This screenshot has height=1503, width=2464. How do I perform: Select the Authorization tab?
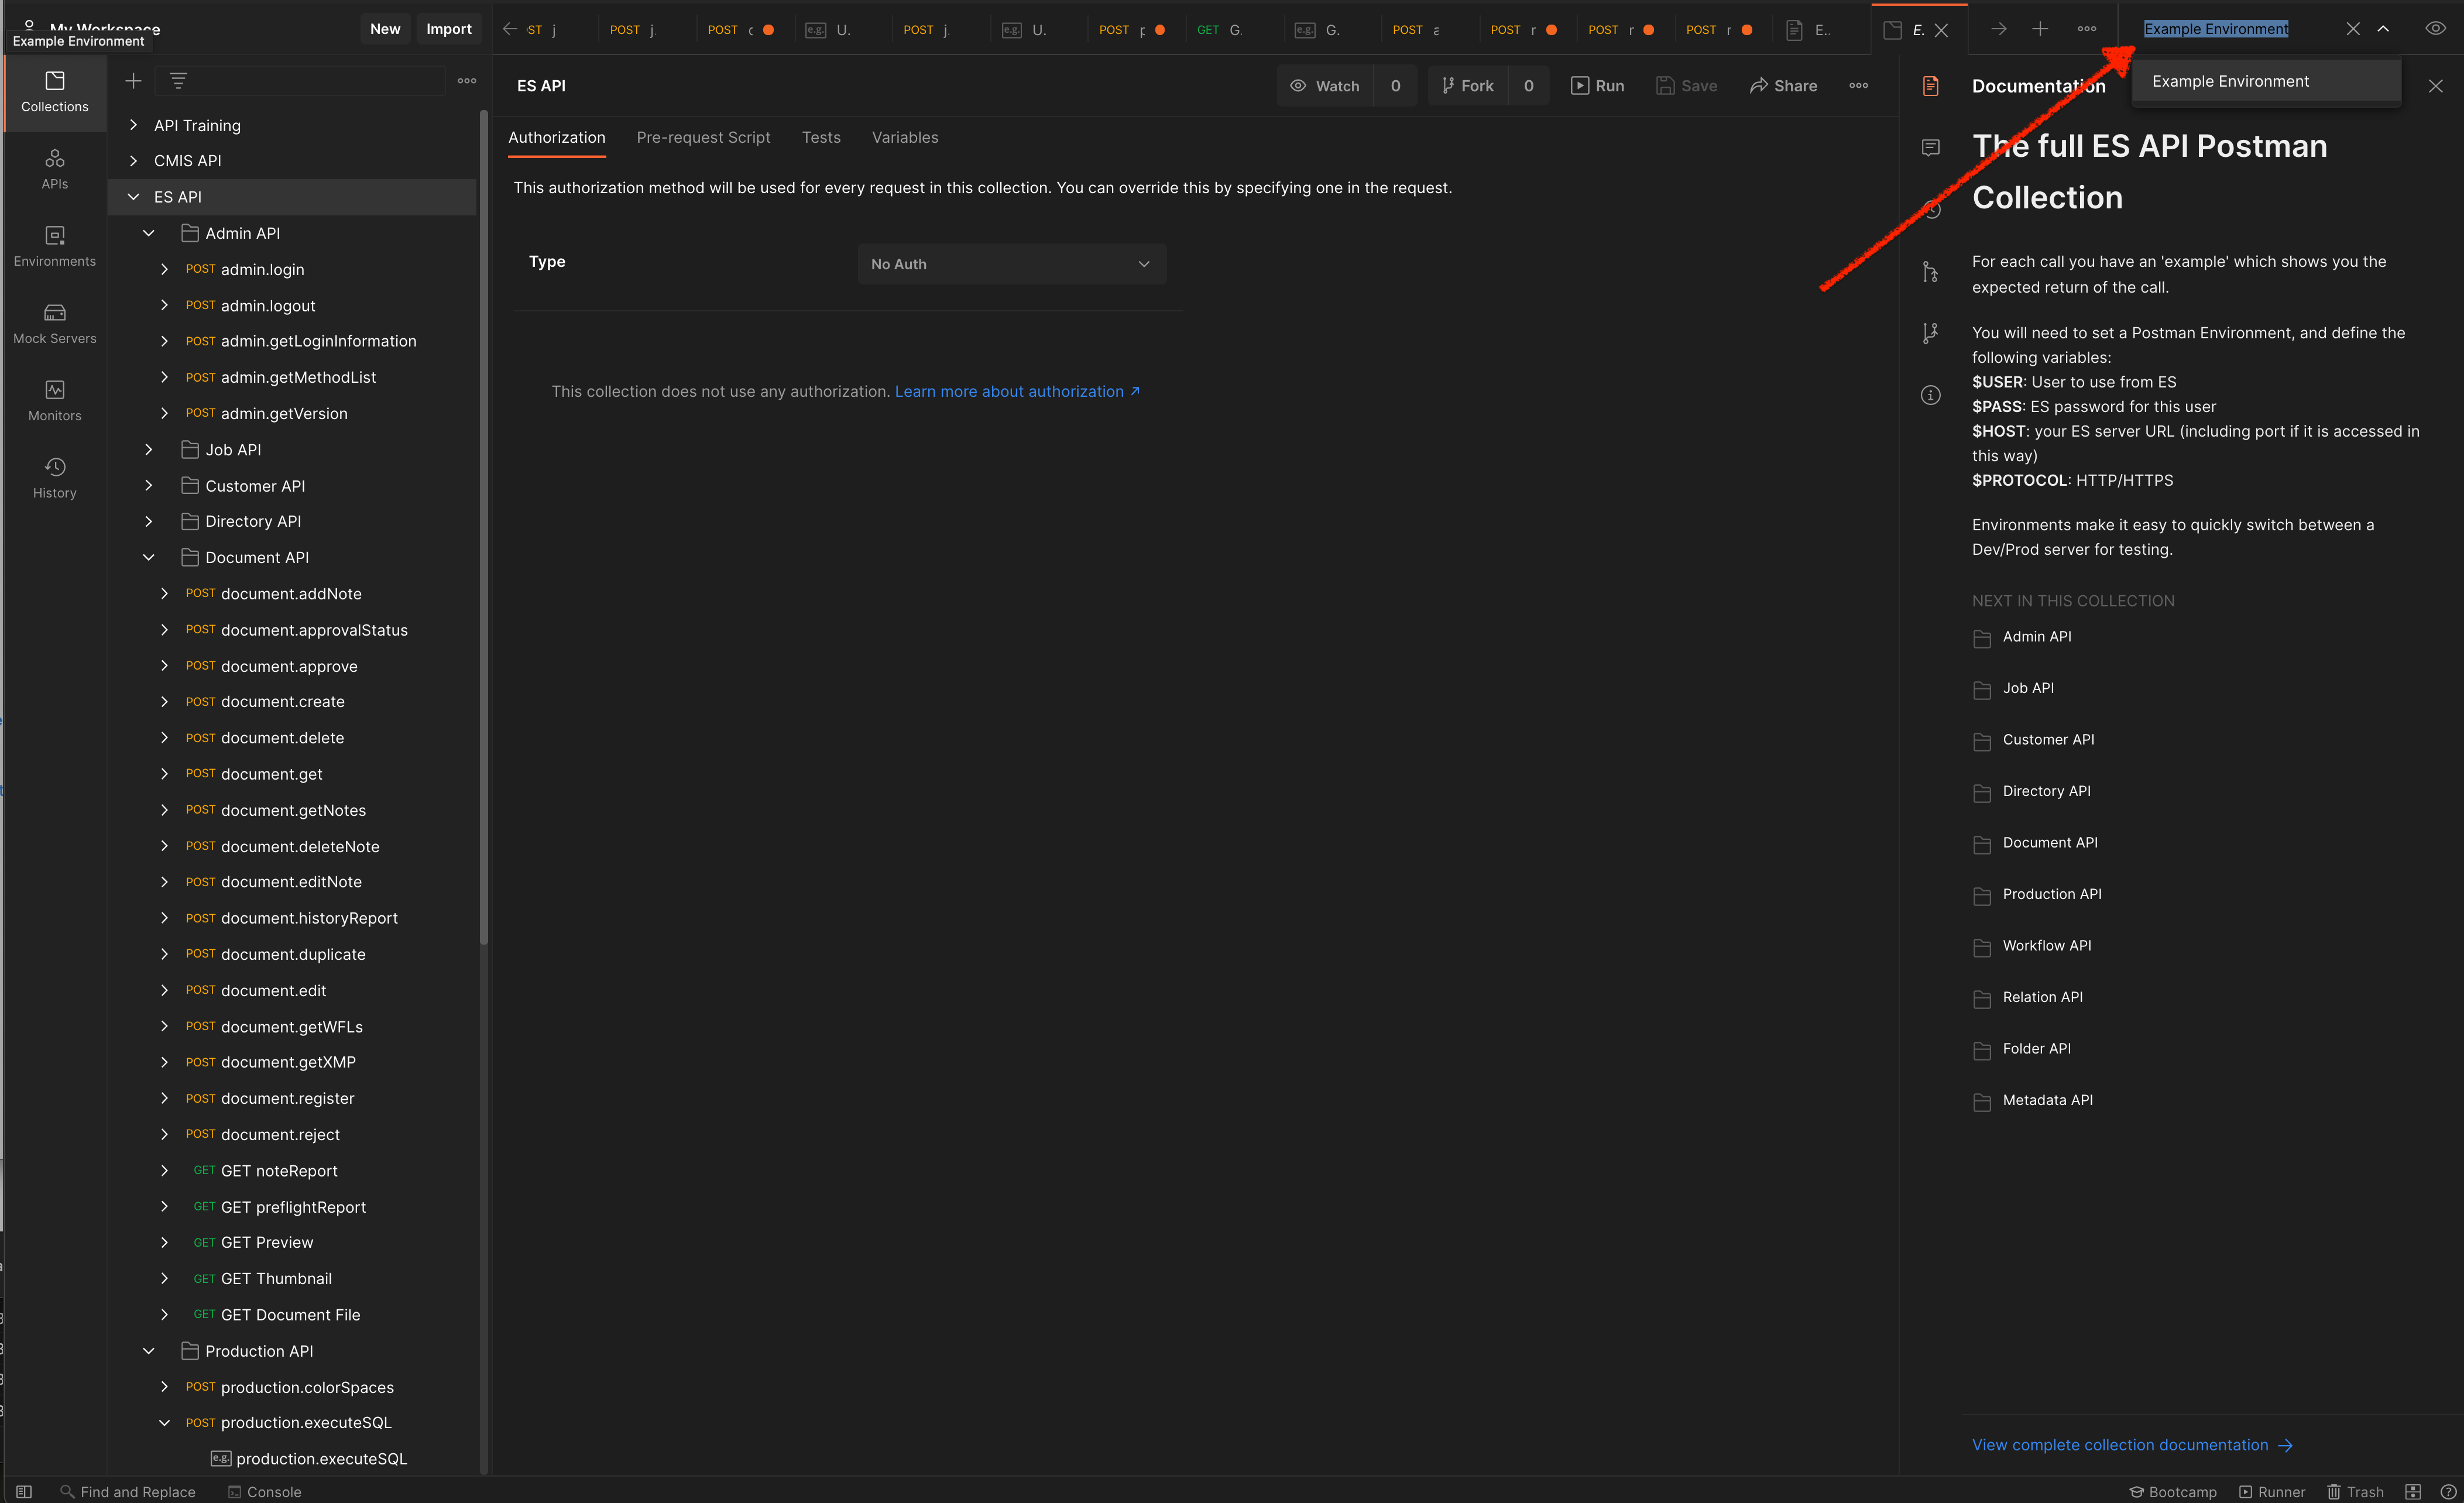click(x=556, y=137)
